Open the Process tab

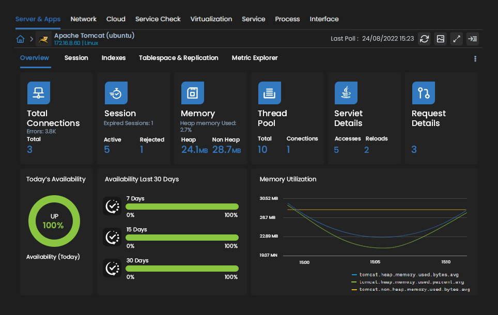(x=287, y=19)
